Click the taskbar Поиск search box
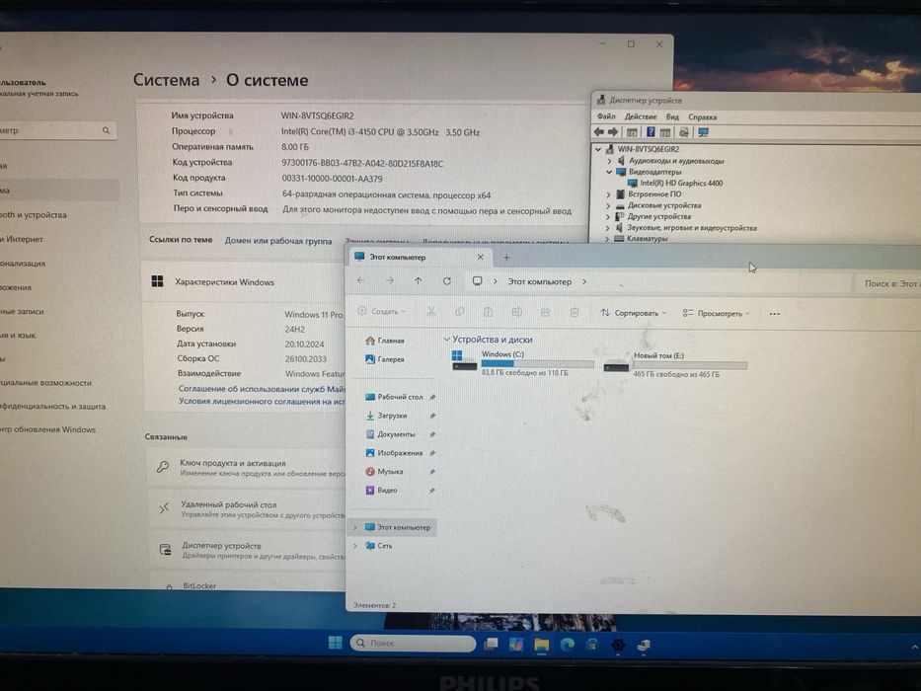The image size is (921, 691). (x=413, y=643)
